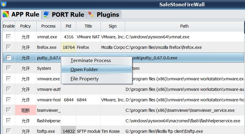Screen dimensions: 245x134
Task: Open the Plugins tab
Action: pos(104,15)
